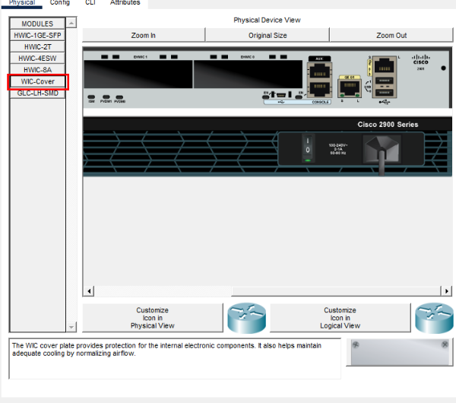Click the EHWIC 1 empty slot
The image size is (456, 403).
(138, 74)
